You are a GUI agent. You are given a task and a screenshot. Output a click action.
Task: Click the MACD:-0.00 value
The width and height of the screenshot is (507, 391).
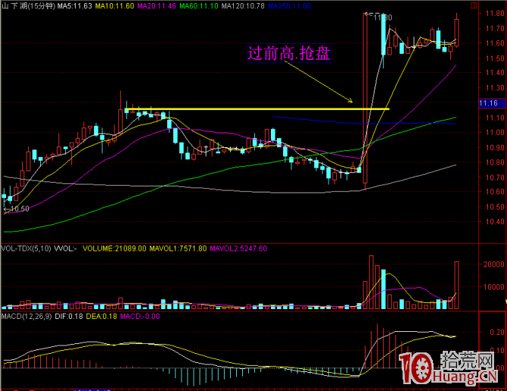pos(140,316)
